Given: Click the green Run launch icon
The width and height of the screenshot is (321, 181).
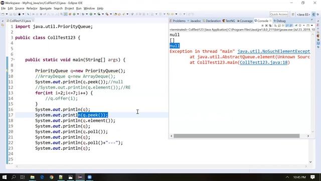Looking at the screenshot, I should tap(91, 14).
